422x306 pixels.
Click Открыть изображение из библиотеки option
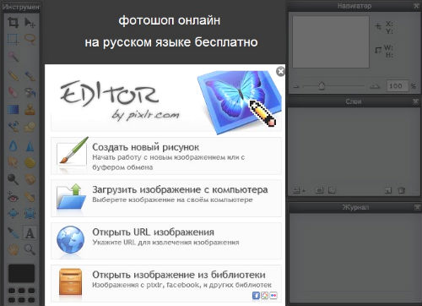(166, 283)
